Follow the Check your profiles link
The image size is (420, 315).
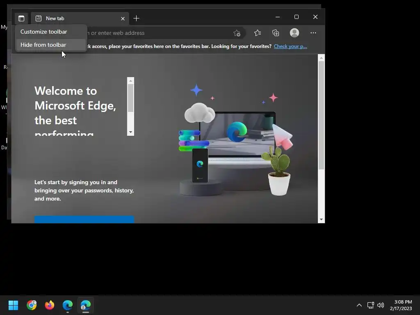(x=290, y=46)
